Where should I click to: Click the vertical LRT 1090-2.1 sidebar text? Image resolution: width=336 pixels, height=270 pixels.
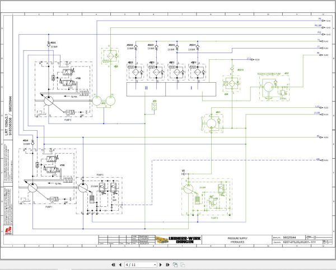tap(7, 126)
